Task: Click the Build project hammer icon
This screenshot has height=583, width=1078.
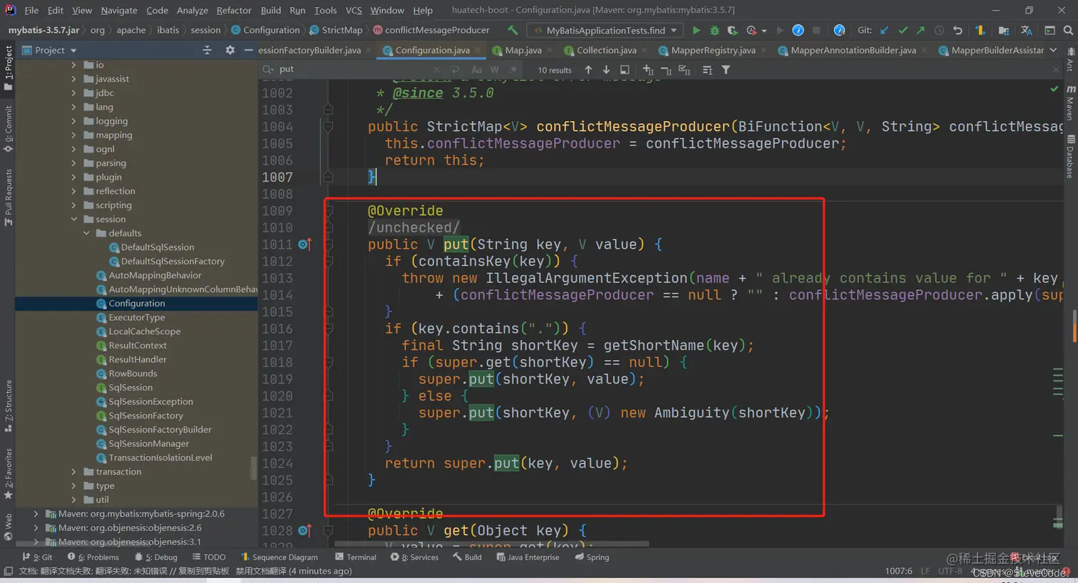Action: pyautogui.click(x=513, y=30)
